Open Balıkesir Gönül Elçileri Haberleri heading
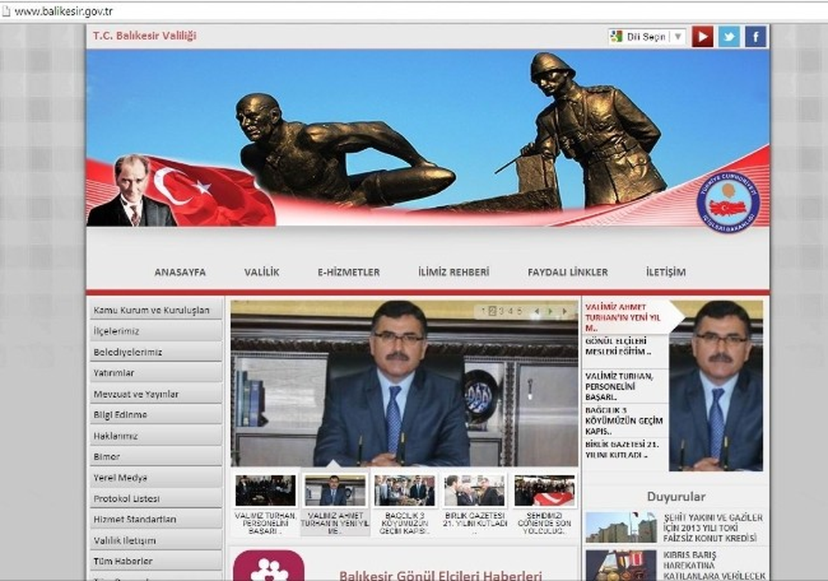This screenshot has height=581, width=828. [440, 575]
